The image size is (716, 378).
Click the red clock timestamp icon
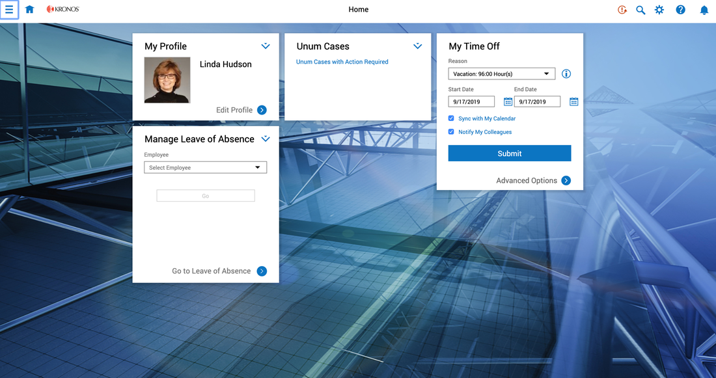622,10
